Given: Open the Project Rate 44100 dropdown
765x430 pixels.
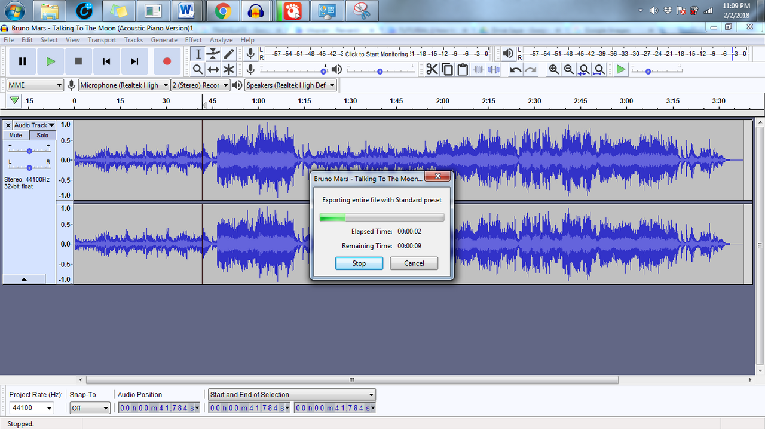Looking at the screenshot, I should [x=31, y=408].
